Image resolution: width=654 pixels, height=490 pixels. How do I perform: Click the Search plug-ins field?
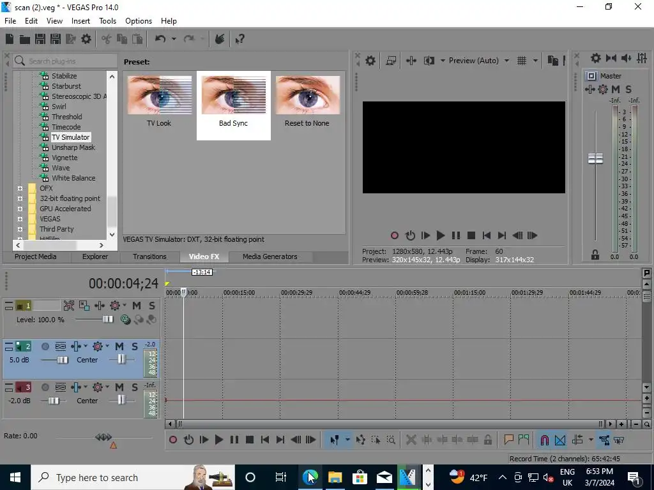(66, 61)
